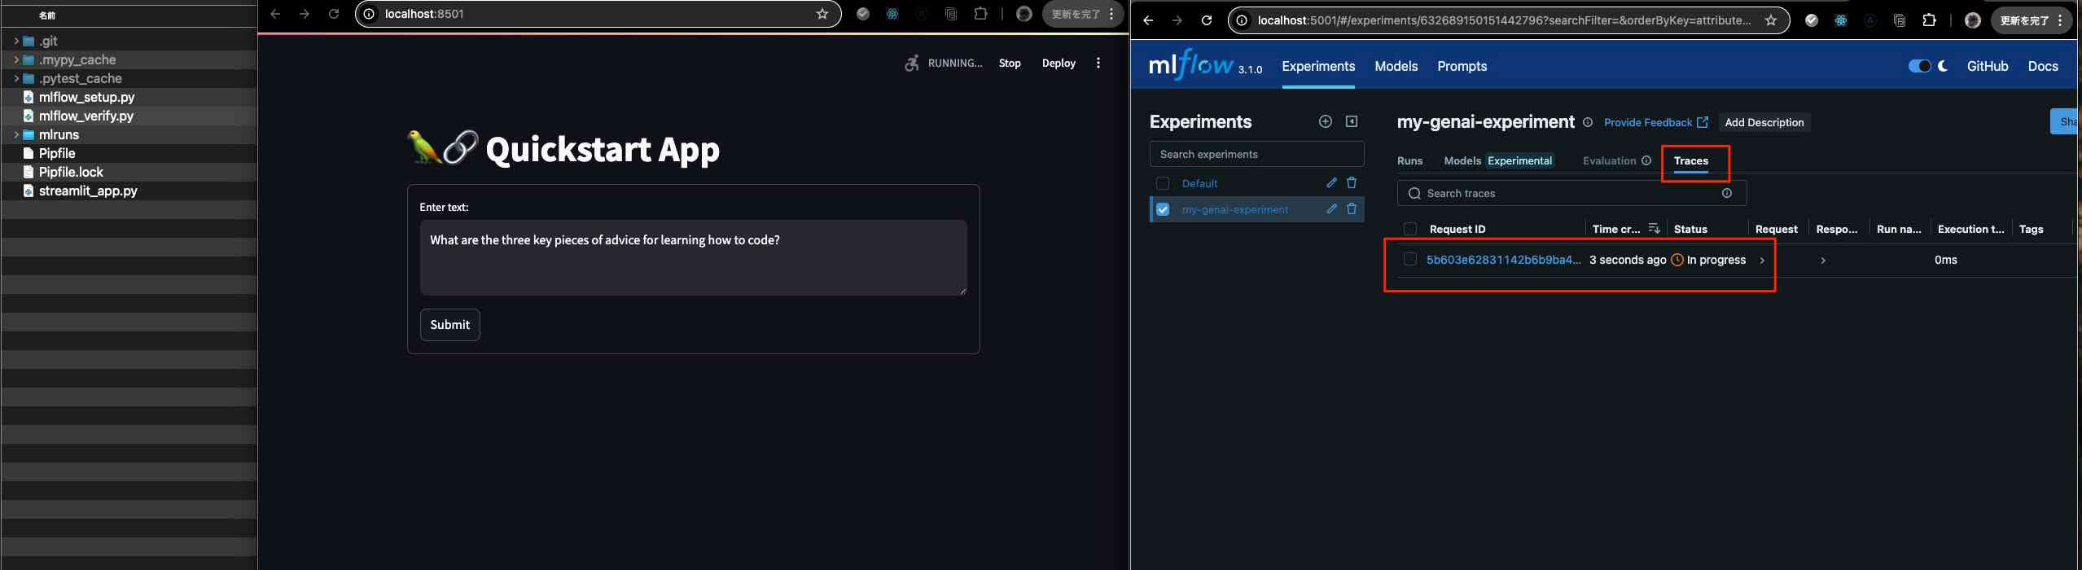Tick the select-all traces header checkbox
Viewport: 2082px width, 570px height.
pyautogui.click(x=1410, y=229)
